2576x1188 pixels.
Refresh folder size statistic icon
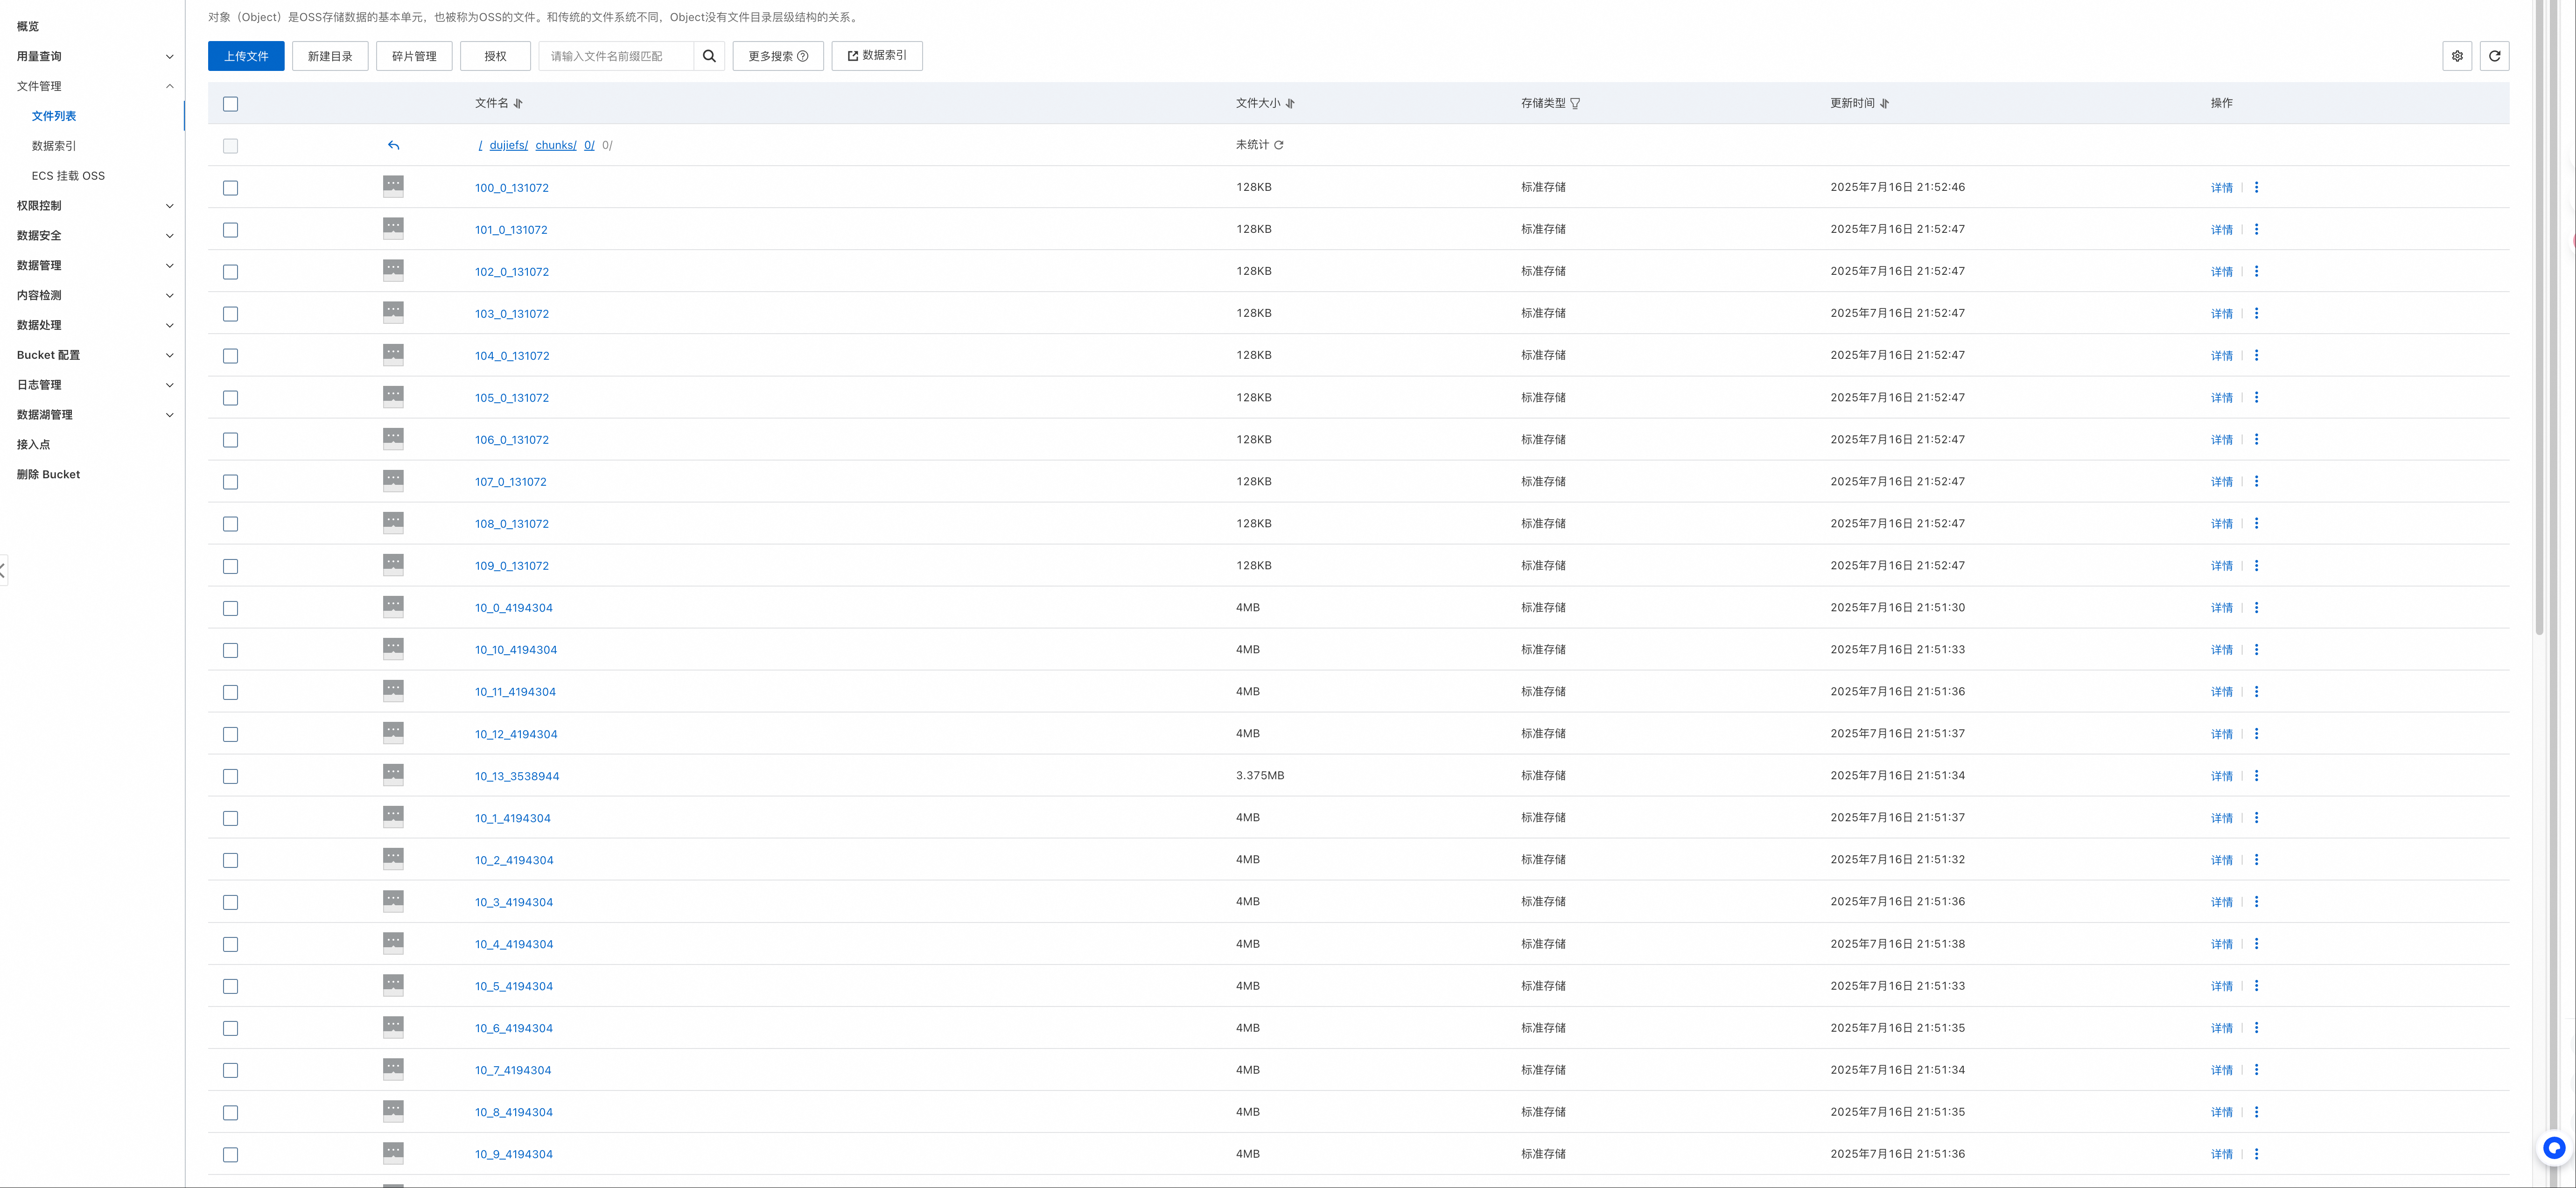(x=1279, y=145)
